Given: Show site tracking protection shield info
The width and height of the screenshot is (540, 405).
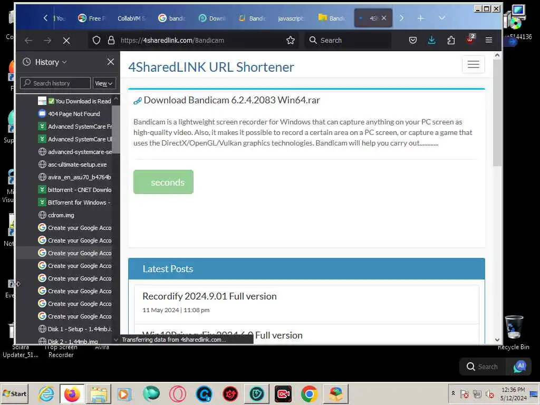Looking at the screenshot, I should point(97,40).
